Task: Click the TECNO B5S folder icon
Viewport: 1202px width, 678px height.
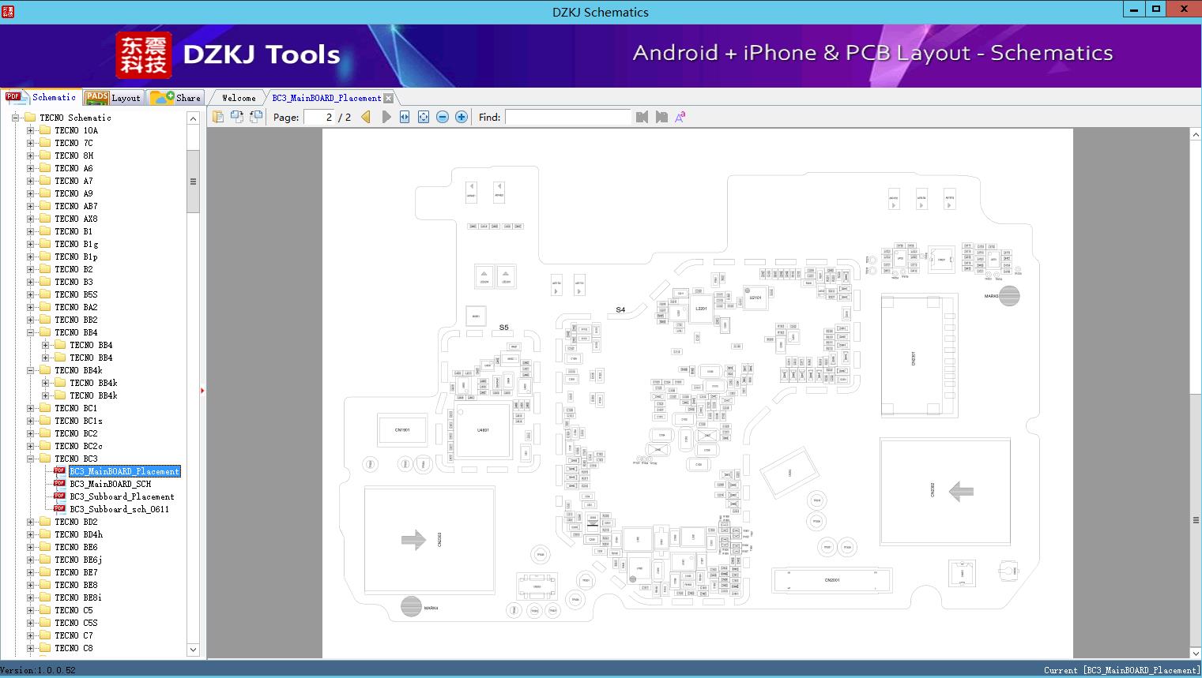Action: (x=45, y=294)
